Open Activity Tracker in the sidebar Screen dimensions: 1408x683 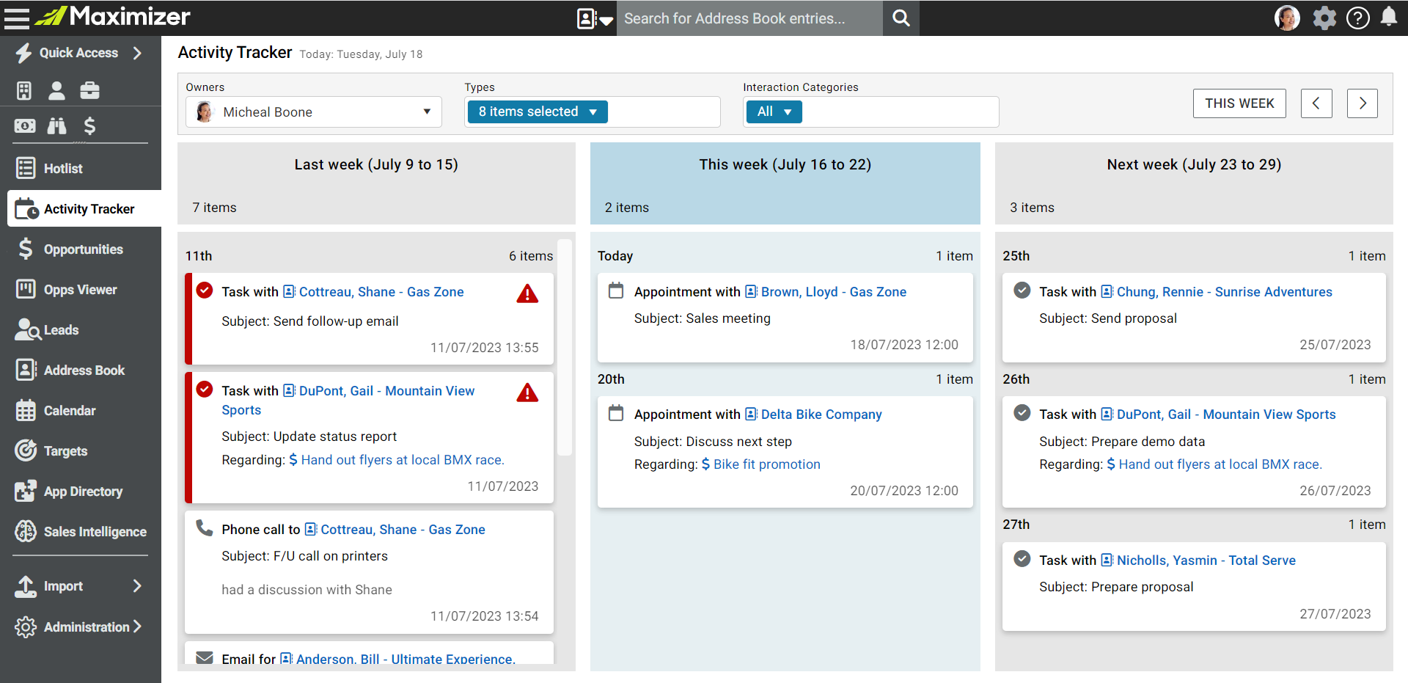(x=84, y=208)
